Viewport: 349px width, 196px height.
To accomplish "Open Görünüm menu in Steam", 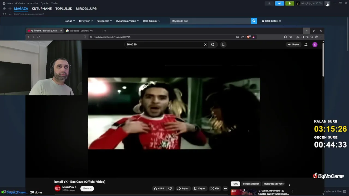I will (20, 3).
